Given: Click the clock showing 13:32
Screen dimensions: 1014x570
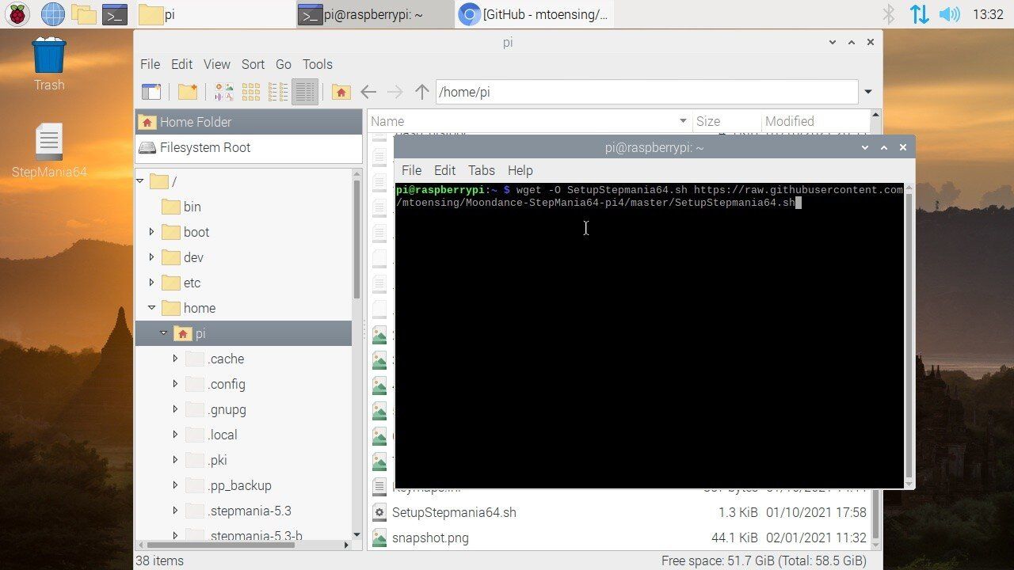Looking at the screenshot, I should tap(987, 14).
